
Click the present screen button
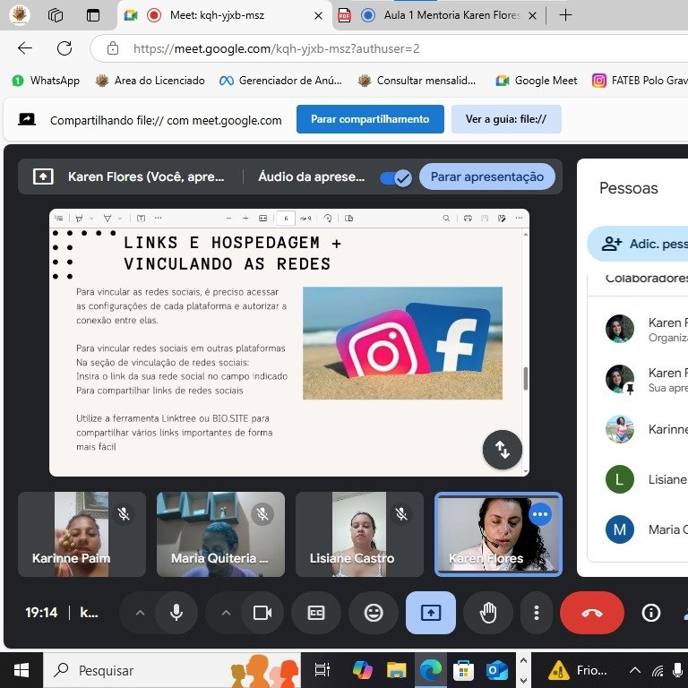[x=430, y=613]
